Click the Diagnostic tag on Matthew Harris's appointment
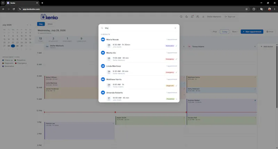278x149 pixels. click(170, 86)
